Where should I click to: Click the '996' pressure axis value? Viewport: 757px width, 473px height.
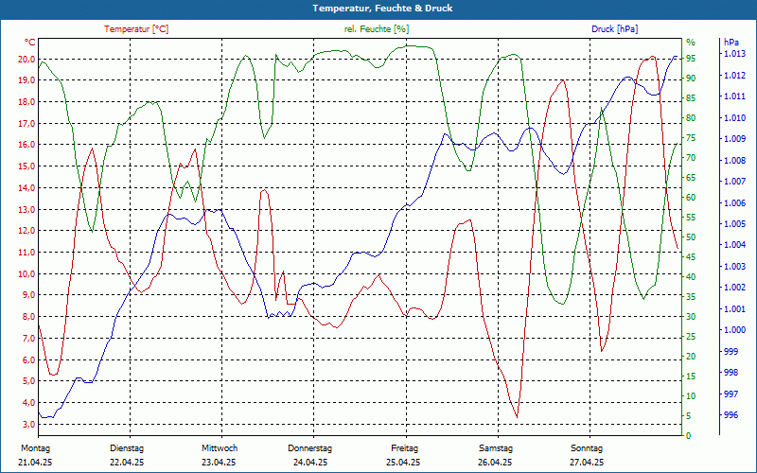[x=731, y=415]
